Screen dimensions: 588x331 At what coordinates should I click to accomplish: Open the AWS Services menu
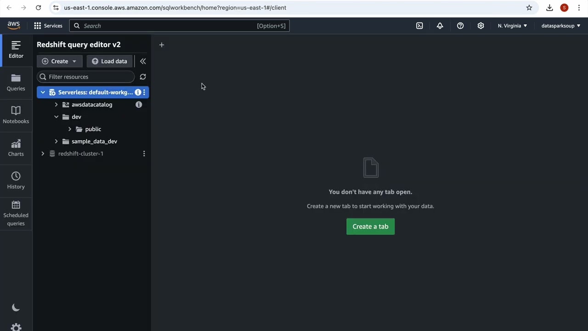tap(48, 26)
